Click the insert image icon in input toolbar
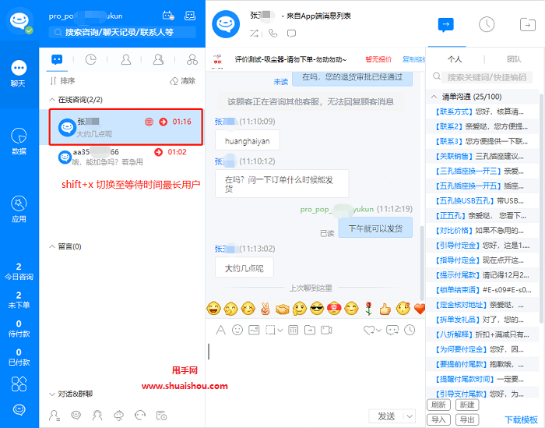The image size is (545, 428). pos(254,330)
